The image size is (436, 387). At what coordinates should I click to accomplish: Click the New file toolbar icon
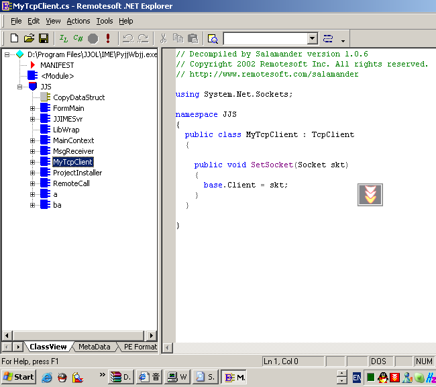point(14,38)
